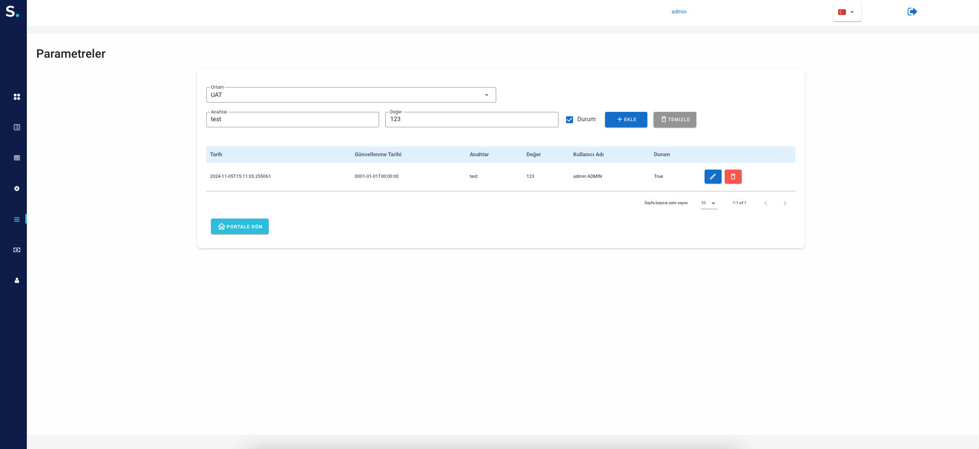The height and width of the screenshot is (449, 979).
Task: Expand the rows per page selector
Action: (x=709, y=203)
